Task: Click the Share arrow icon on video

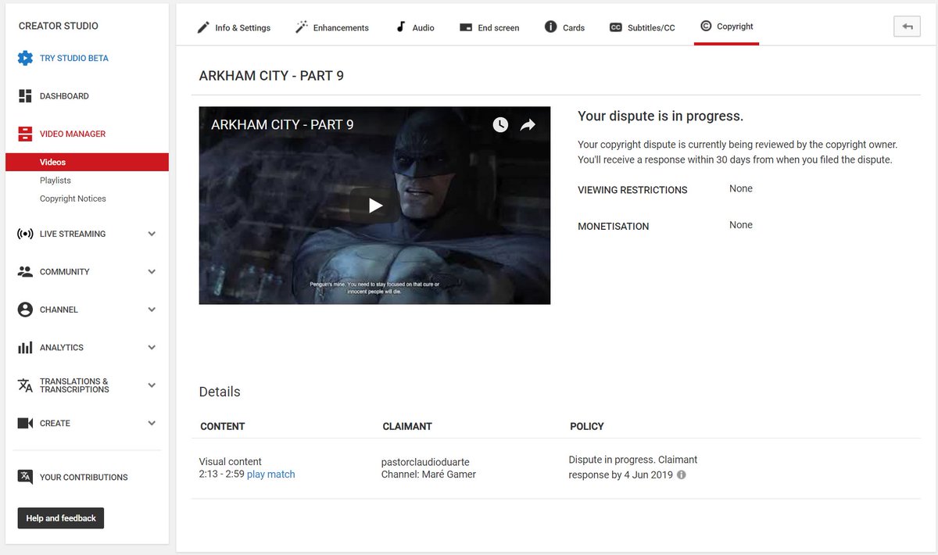Action: [x=528, y=124]
